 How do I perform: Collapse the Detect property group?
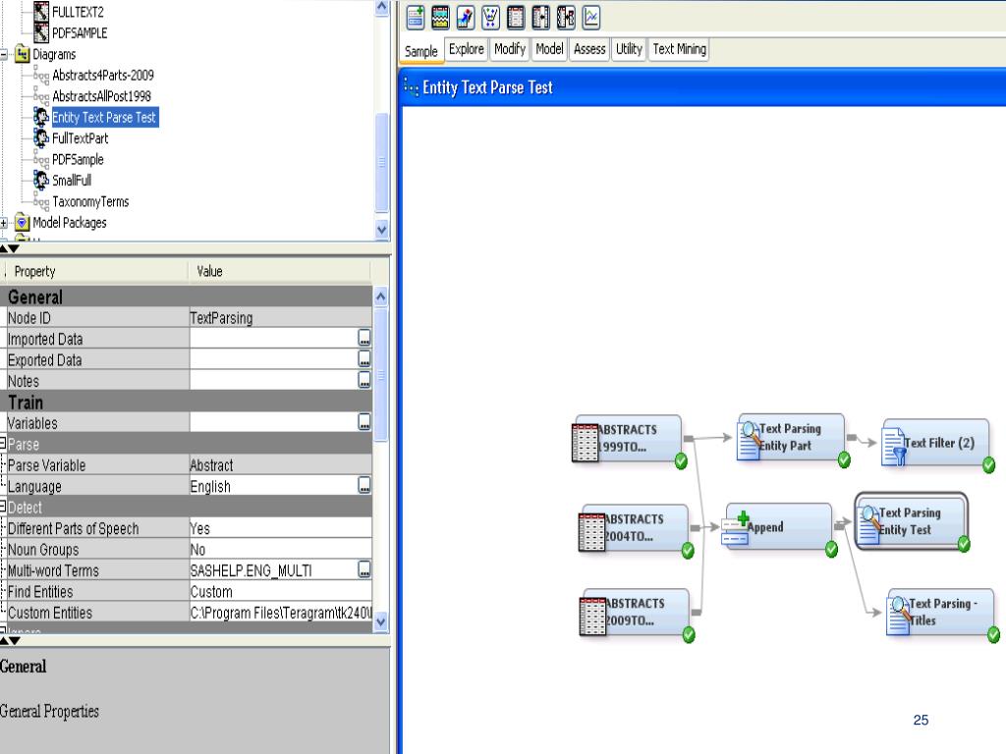click(x=3, y=507)
